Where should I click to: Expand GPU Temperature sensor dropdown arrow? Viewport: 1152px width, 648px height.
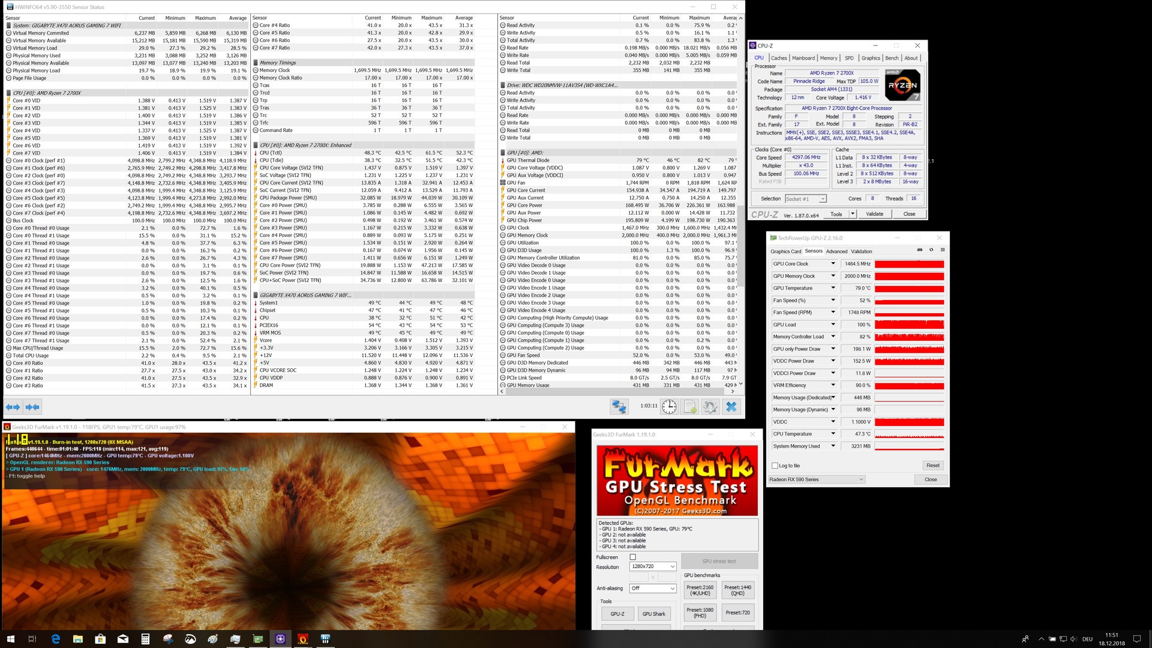pos(833,288)
